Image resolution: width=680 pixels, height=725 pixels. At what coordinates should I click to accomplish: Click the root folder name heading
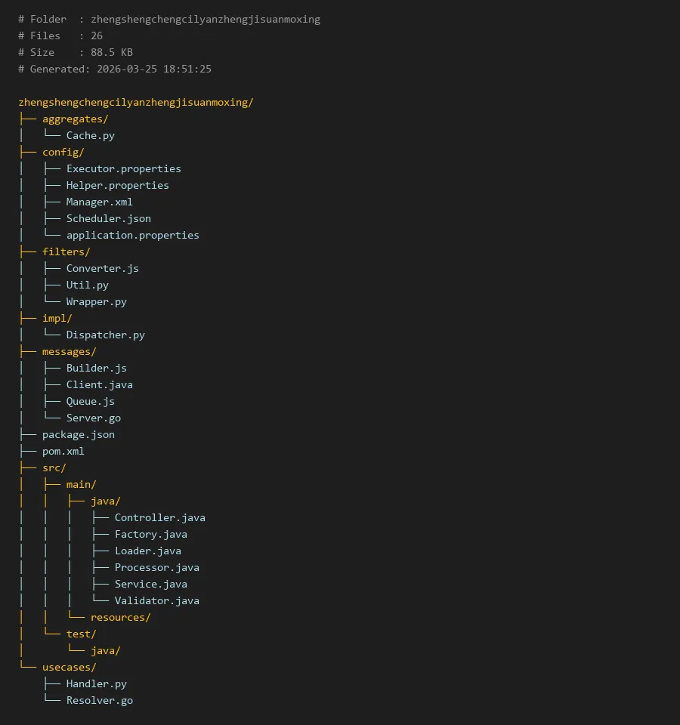[x=135, y=102]
